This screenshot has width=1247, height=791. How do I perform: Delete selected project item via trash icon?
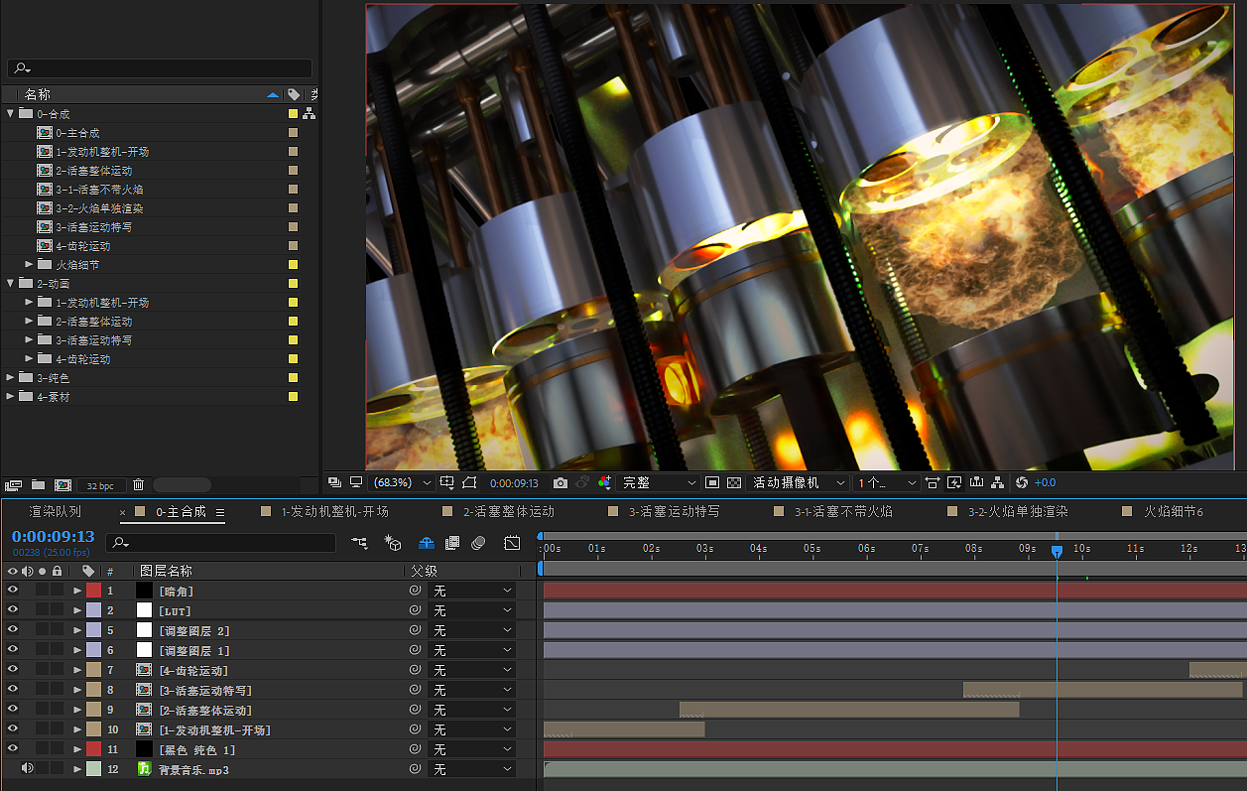139,485
